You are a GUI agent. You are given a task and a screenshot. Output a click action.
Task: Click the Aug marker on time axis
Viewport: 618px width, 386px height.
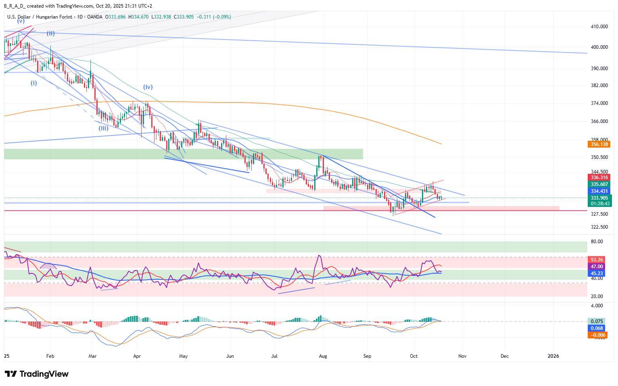pos(322,356)
